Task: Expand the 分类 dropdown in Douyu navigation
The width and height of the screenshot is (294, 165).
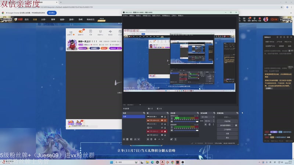Action: (x=43, y=19)
